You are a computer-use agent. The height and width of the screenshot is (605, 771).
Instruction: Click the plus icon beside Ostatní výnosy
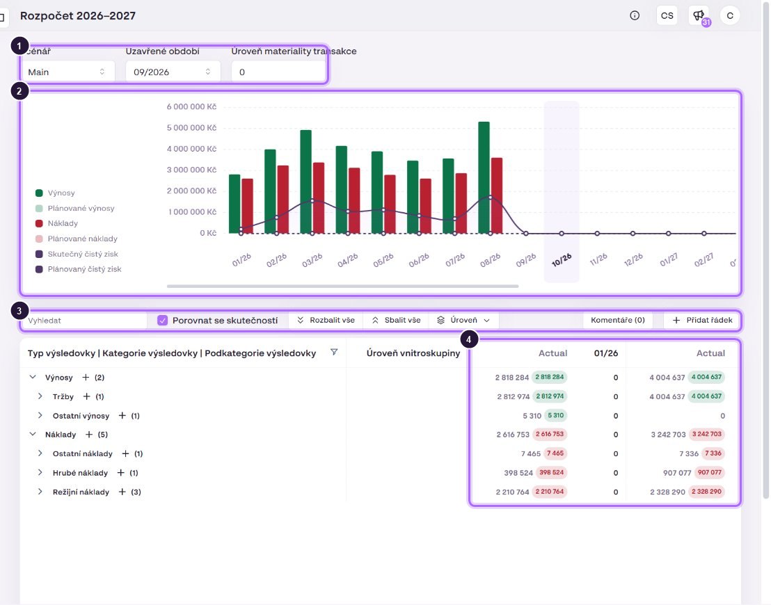tap(122, 416)
